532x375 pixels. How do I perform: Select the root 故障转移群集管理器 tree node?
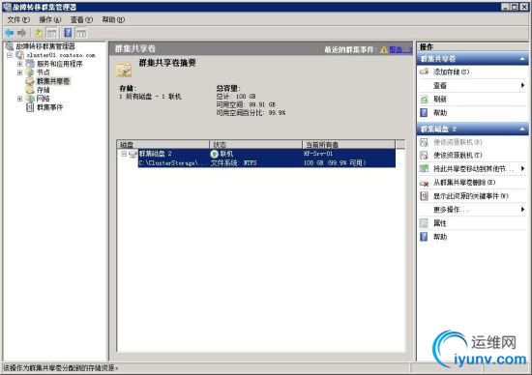click(45, 46)
